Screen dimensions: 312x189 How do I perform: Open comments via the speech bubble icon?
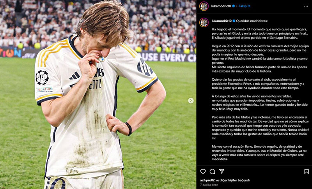(x=212, y=171)
